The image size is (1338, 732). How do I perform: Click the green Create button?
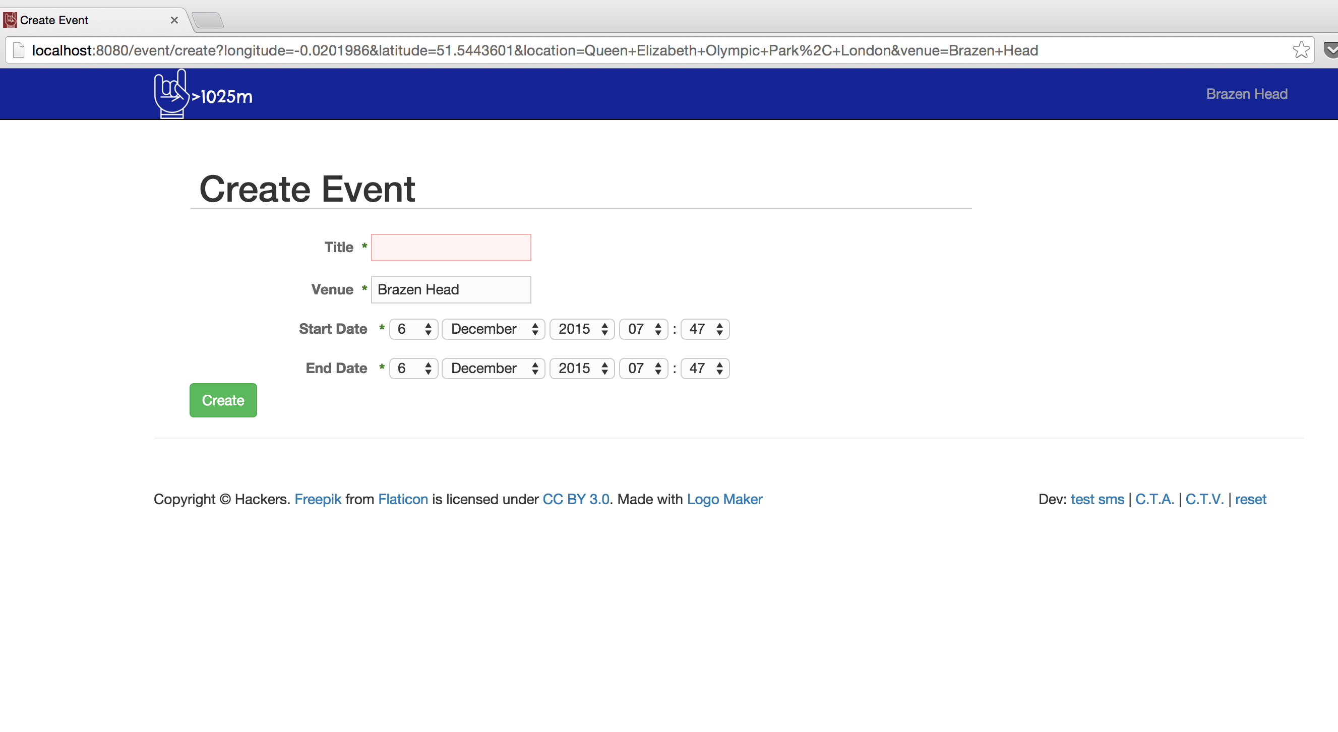223,400
